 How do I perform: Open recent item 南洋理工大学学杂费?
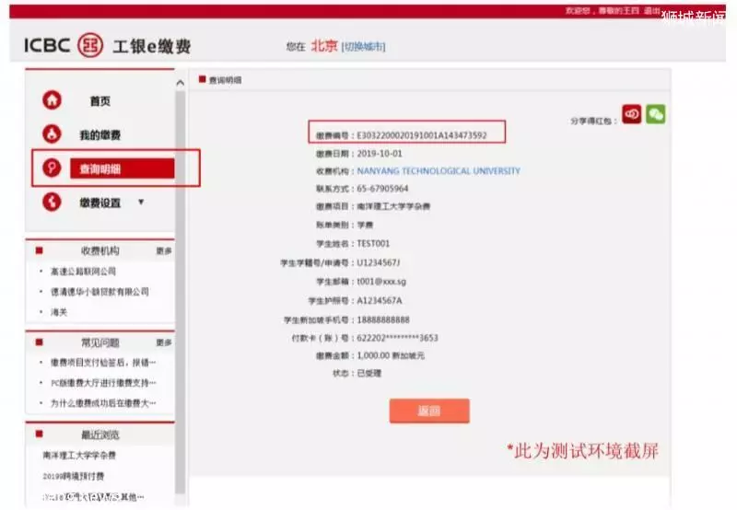pos(79,455)
